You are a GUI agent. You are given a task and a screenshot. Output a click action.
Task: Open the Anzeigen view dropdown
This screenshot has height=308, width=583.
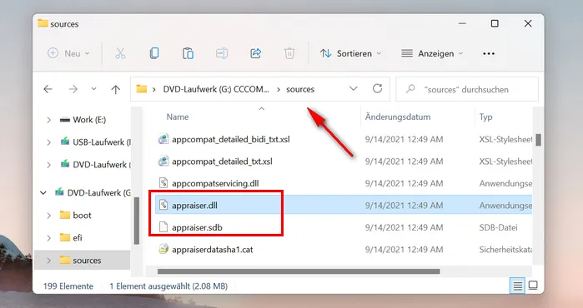pyautogui.click(x=432, y=53)
